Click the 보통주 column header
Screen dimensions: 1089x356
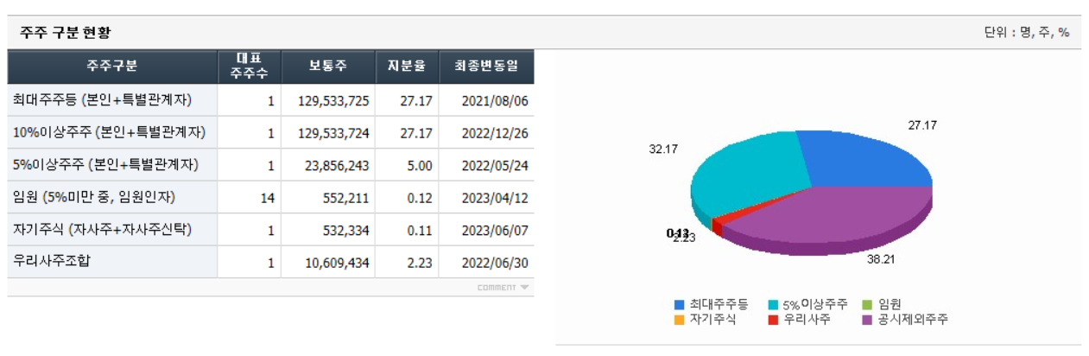click(328, 67)
